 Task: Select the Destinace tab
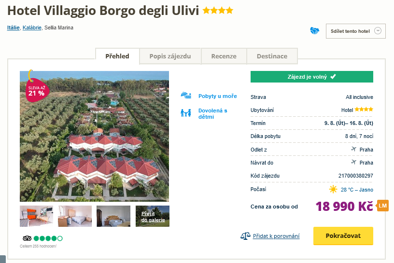(x=272, y=56)
